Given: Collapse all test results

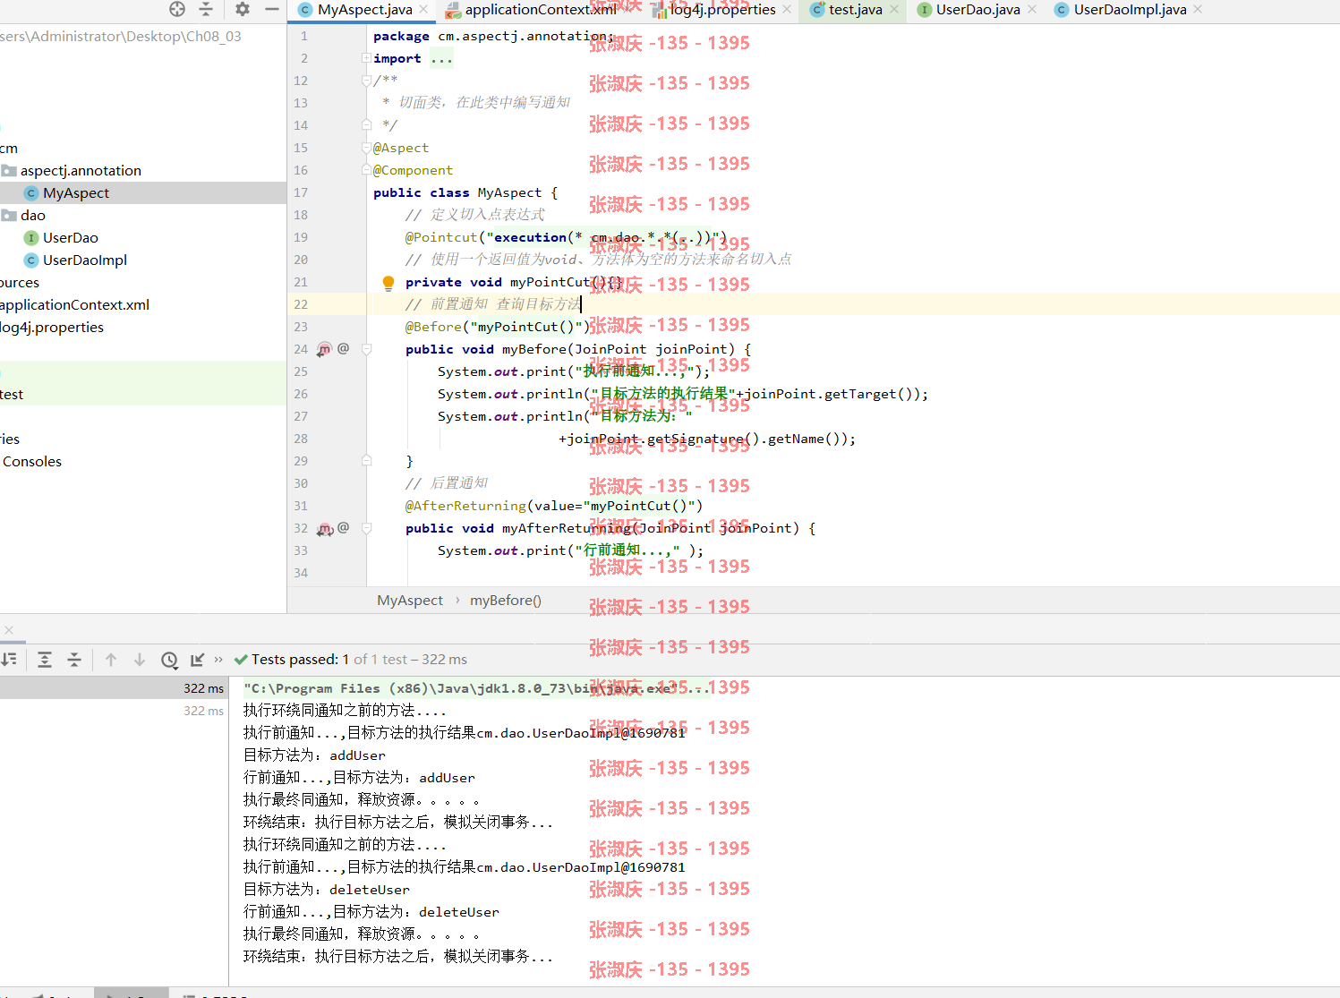Looking at the screenshot, I should click(74, 660).
